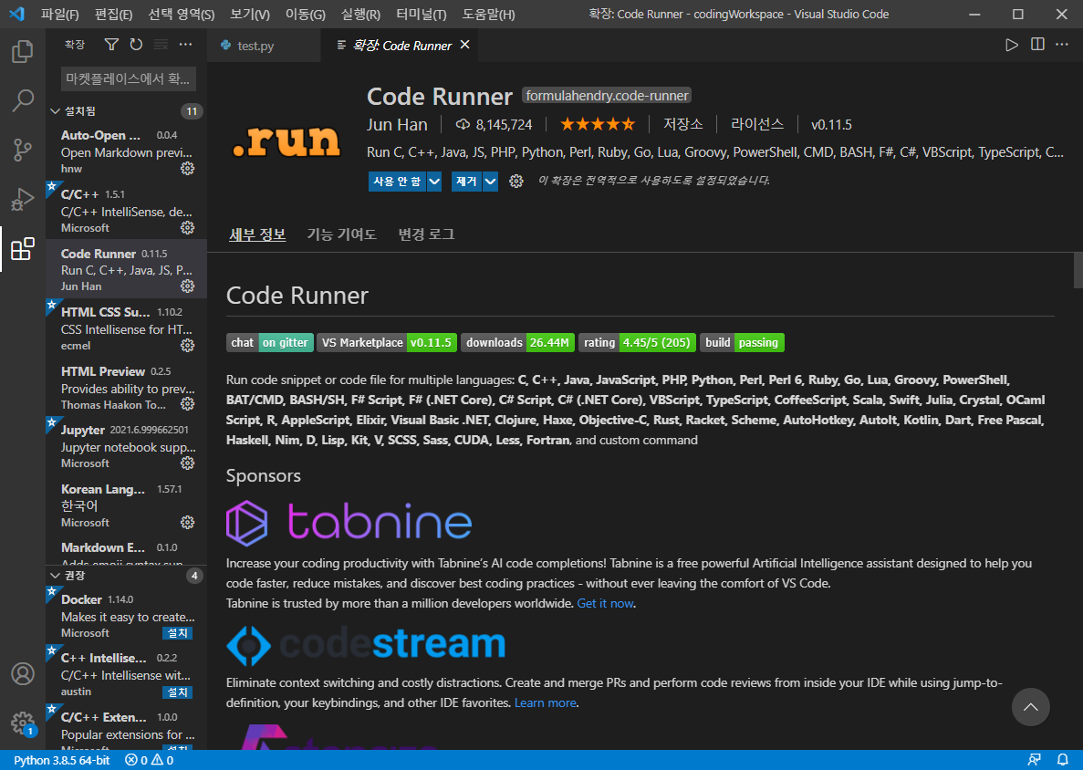Image resolution: width=1083 pixels, height=770 pixels.
Task: Open gear for HTML Preview extension
Action: [x=187, y=404]
